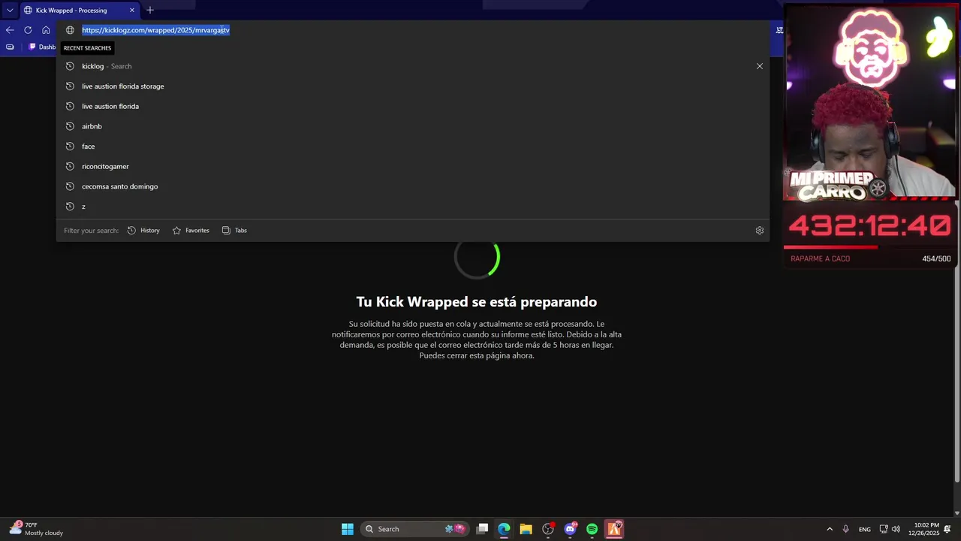This screenshot has height=541, width=961.
Task: Open address bar search settings gear
Action: (x=760, y=231)
